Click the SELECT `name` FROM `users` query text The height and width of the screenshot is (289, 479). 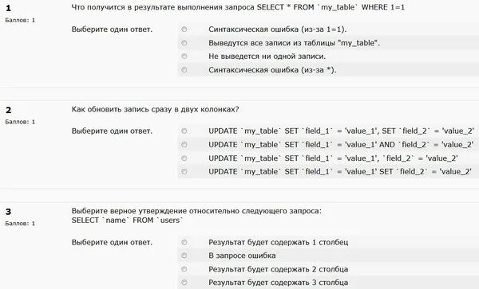coord(127,221)
